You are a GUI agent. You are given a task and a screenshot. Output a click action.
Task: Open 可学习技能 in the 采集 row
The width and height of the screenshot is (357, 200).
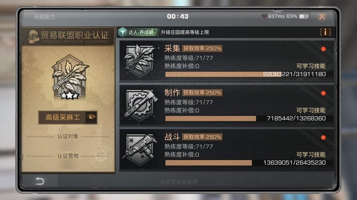point(311,66)
